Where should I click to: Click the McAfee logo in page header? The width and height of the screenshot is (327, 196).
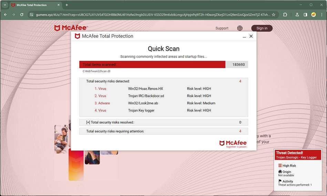[x=71, y=28]
